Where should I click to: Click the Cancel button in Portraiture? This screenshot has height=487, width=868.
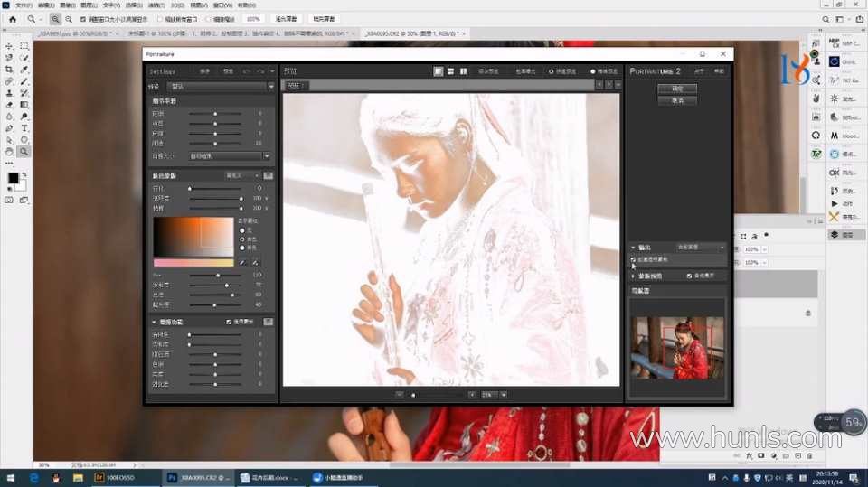[677, 100]
